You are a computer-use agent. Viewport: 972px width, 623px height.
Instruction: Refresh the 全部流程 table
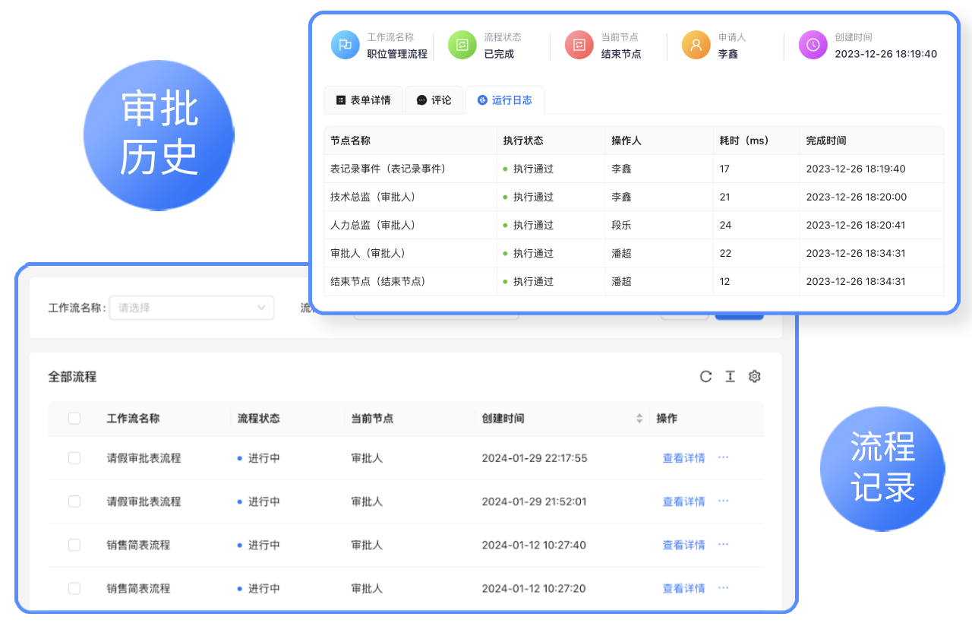coord(705,377)
